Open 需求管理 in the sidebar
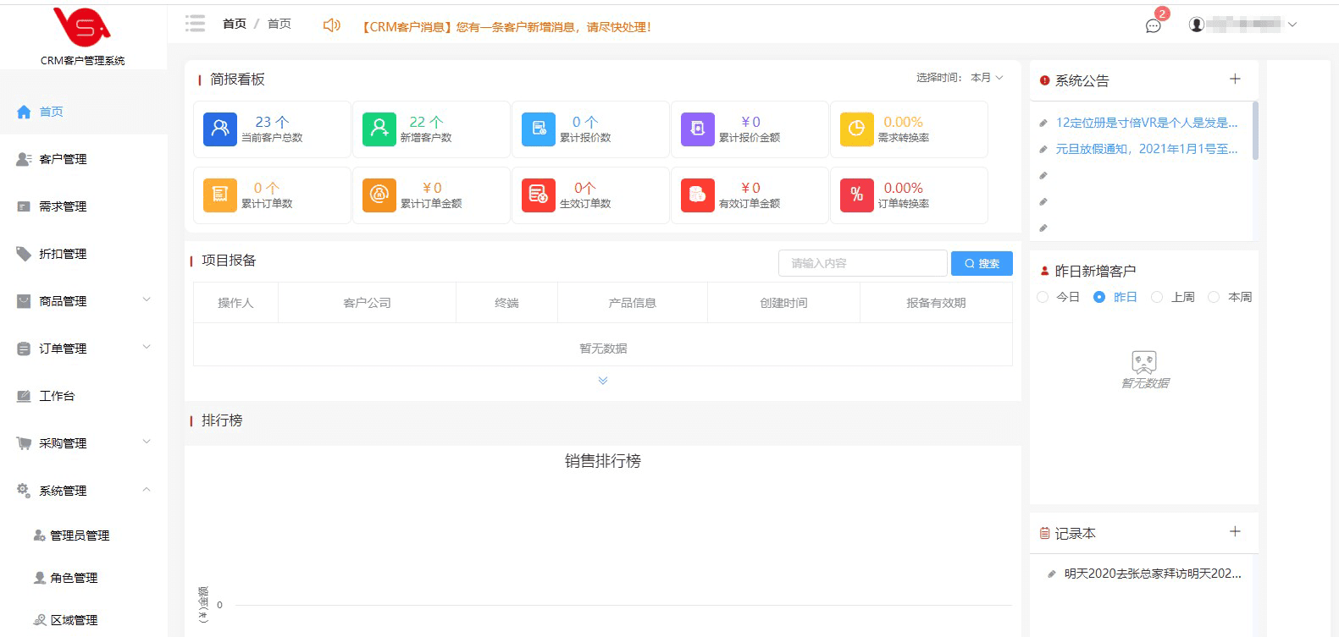1339x637 pixels. [83, 206]
